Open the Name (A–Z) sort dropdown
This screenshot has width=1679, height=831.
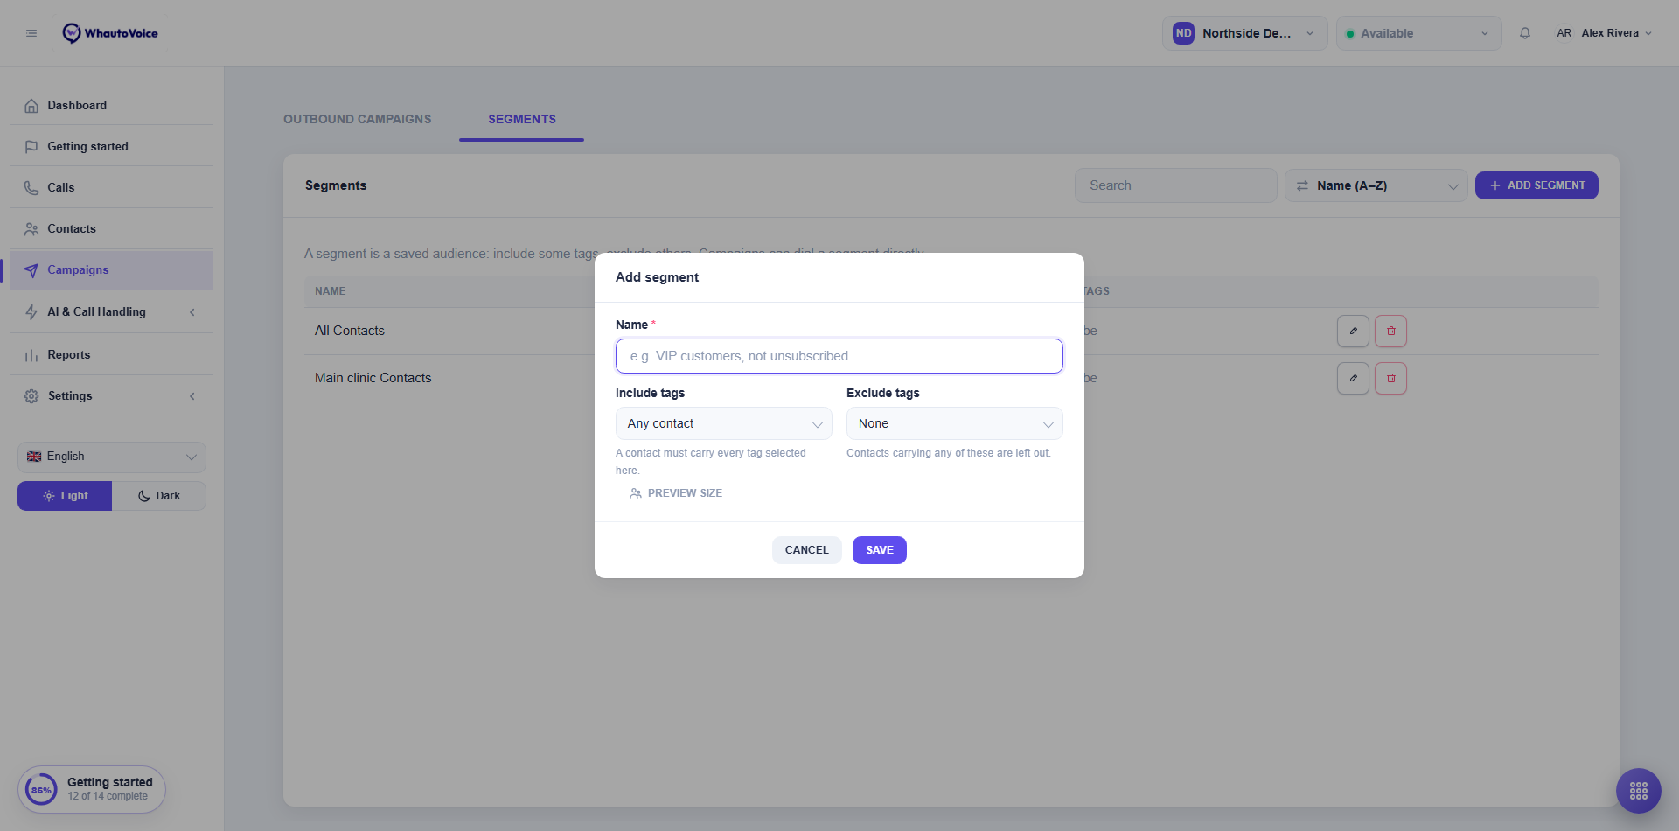coord(1376,185)
